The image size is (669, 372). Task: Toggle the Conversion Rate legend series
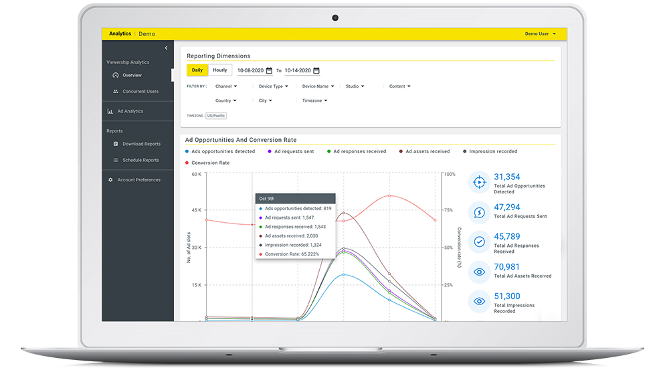(209, 163)
